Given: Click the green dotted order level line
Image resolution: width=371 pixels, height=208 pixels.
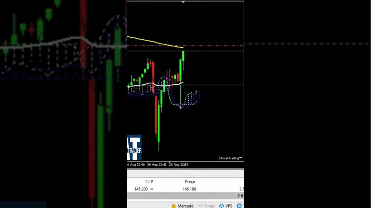Looking at the screenshot, I should (x=214, y=85).
